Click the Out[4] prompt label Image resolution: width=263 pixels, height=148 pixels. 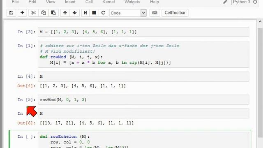26,86
